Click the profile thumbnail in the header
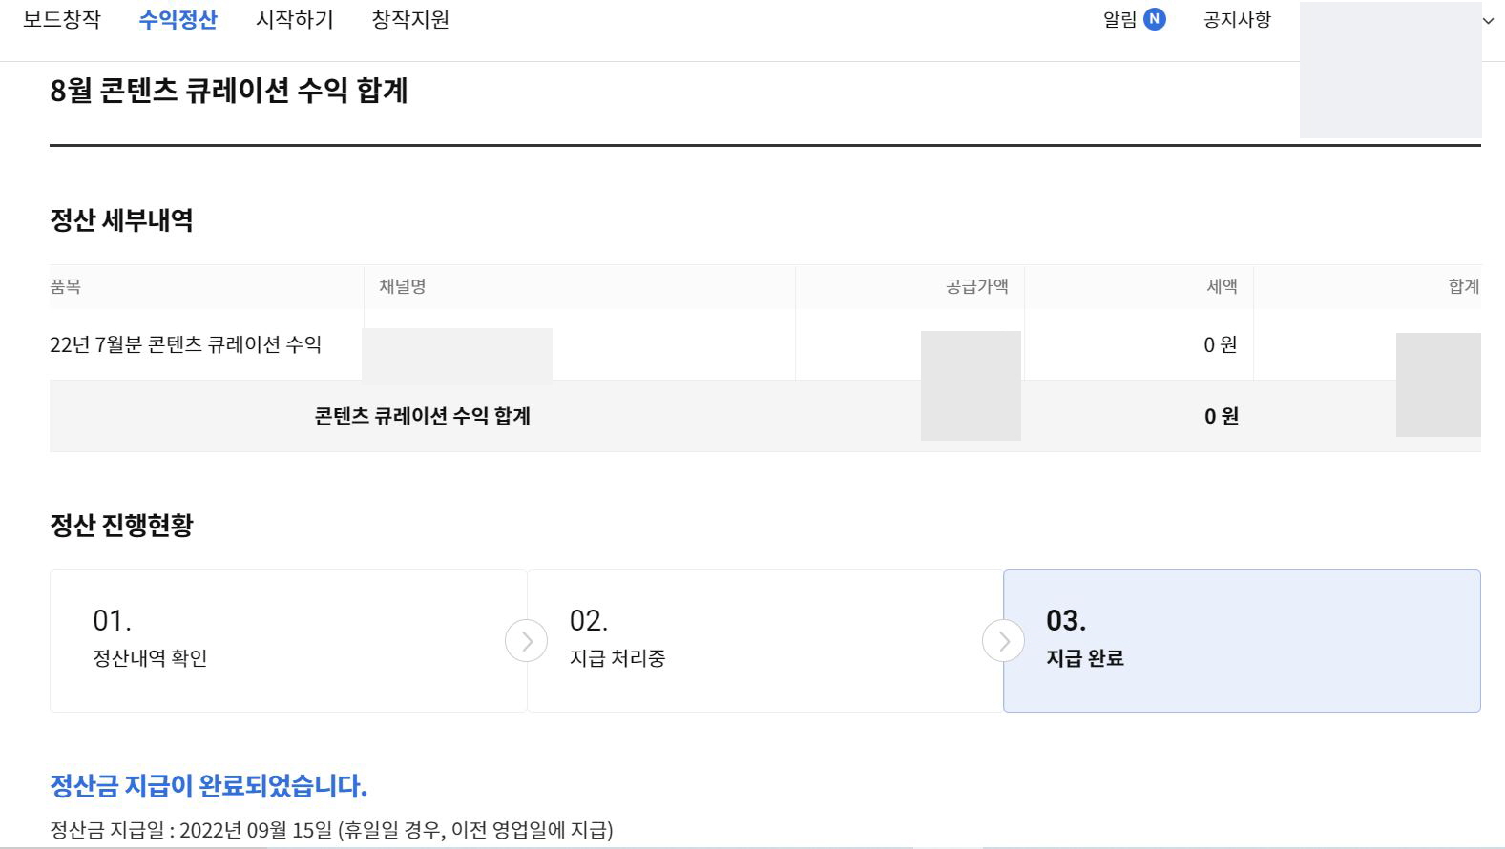This screenshot has width=1505, height=849. 1391,67
